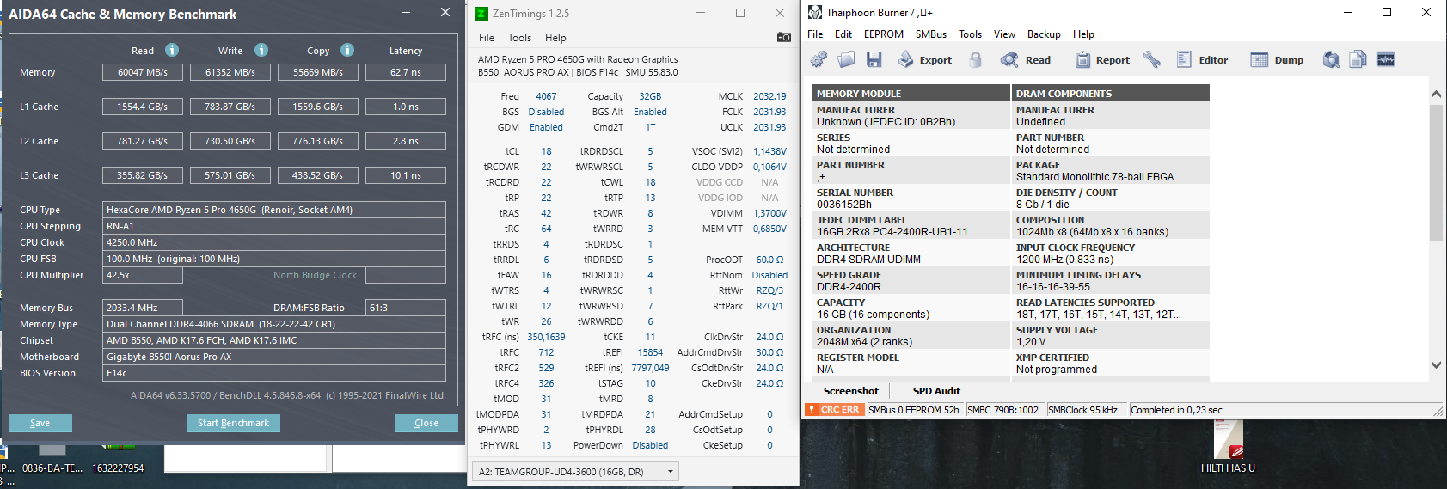Click Dump in Thaiphoon toolbar
The width and height of the screenshot is (1447, 489).
pyautogui.click(x=1277, y=59)
